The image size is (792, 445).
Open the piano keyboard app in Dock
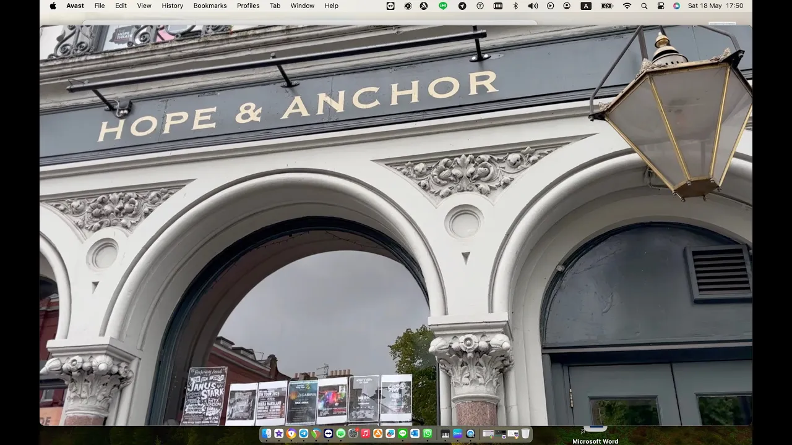pos(445,434)
